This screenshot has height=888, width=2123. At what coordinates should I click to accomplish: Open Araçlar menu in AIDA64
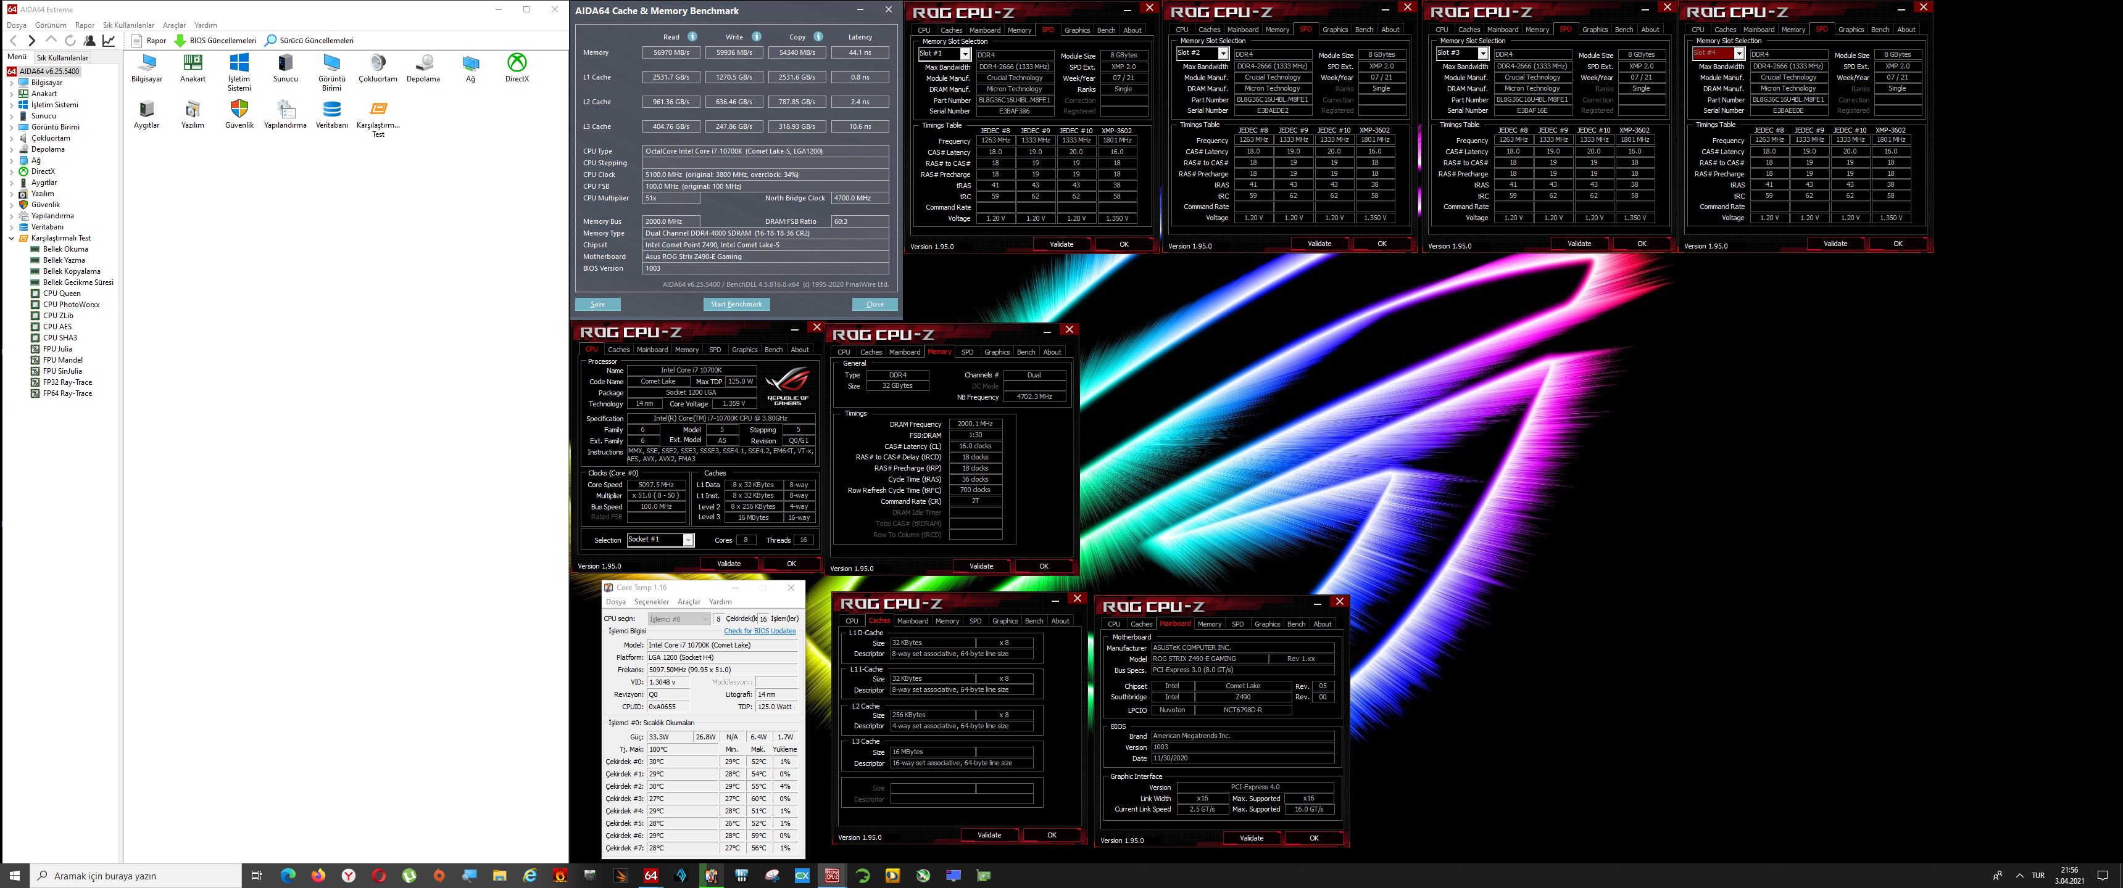click(174, 25)
